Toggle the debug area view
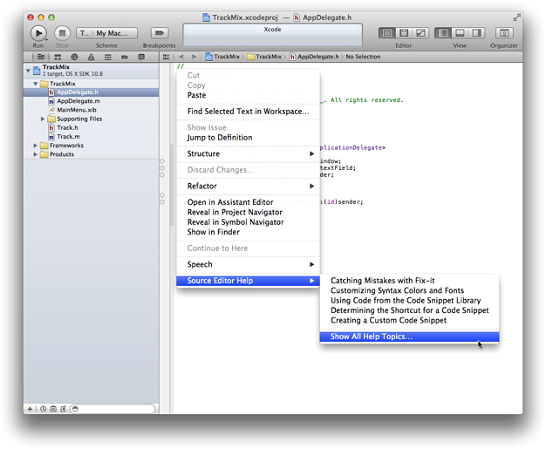Screen dimensions: 546x449 460,33
